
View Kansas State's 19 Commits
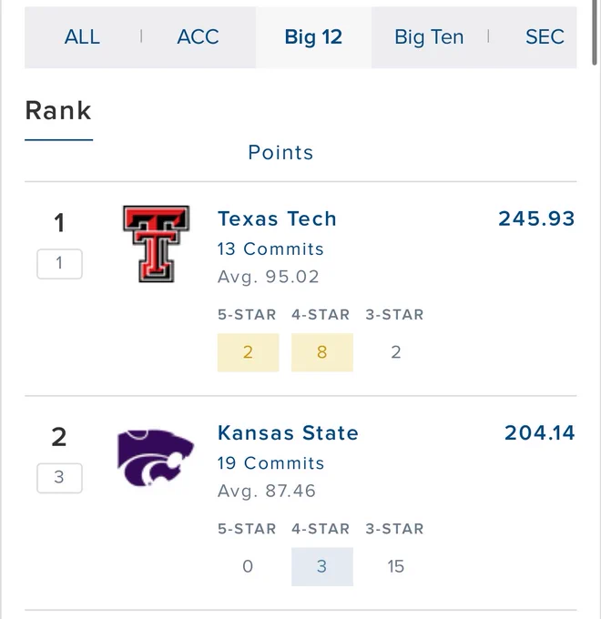(270, 463)
